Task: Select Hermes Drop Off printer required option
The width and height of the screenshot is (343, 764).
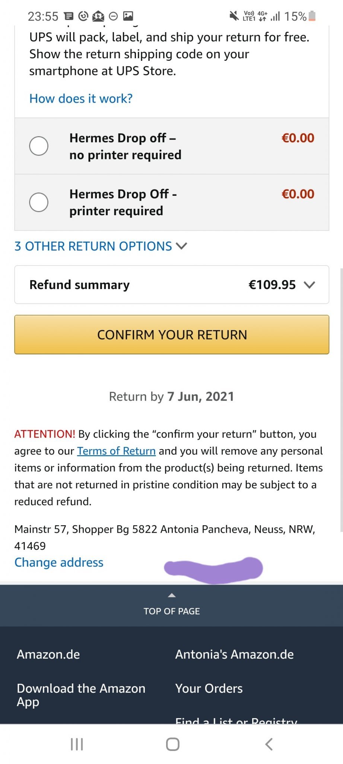Action: pos(39,202)
